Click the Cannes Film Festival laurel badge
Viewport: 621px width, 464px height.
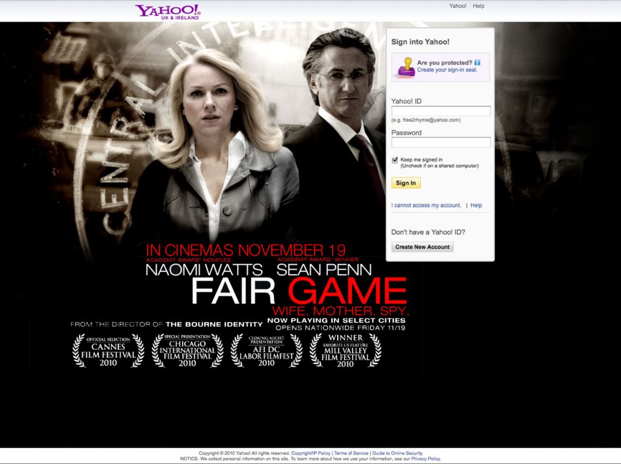(x=109, y=350)
